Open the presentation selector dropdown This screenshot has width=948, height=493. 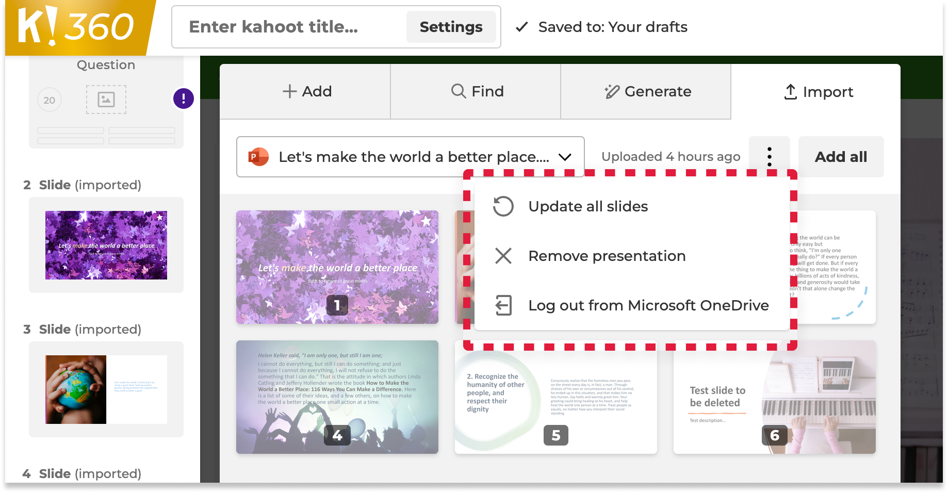(x=410, y=157)
